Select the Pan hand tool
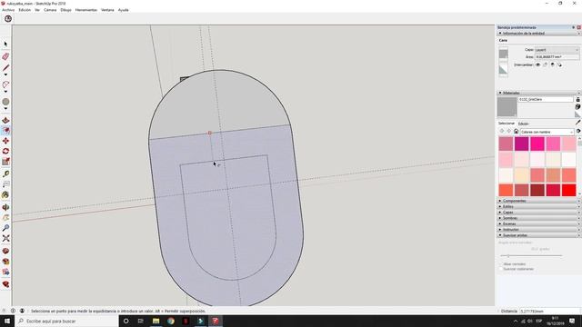The width and height of the screenshot is (582, 327). coord(5,218)
